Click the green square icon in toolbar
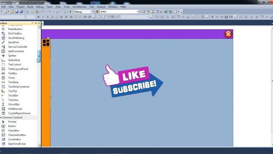 [166, 12]
